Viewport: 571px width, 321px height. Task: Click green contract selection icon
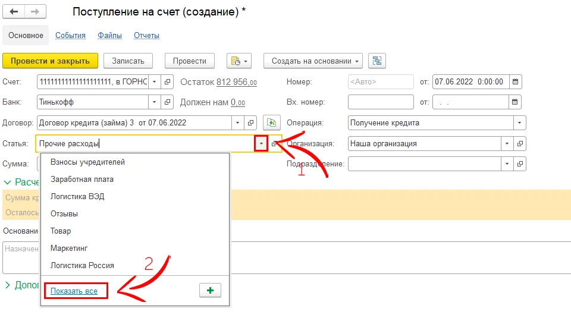click(271, 123)
